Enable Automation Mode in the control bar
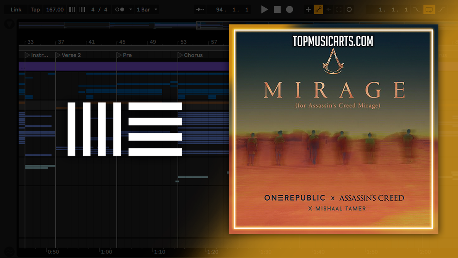 pyautogui.click(x=319, y=10)
